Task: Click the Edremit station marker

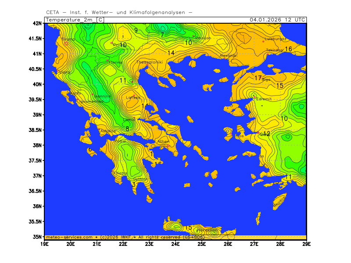Action: [x=254, y=97]
